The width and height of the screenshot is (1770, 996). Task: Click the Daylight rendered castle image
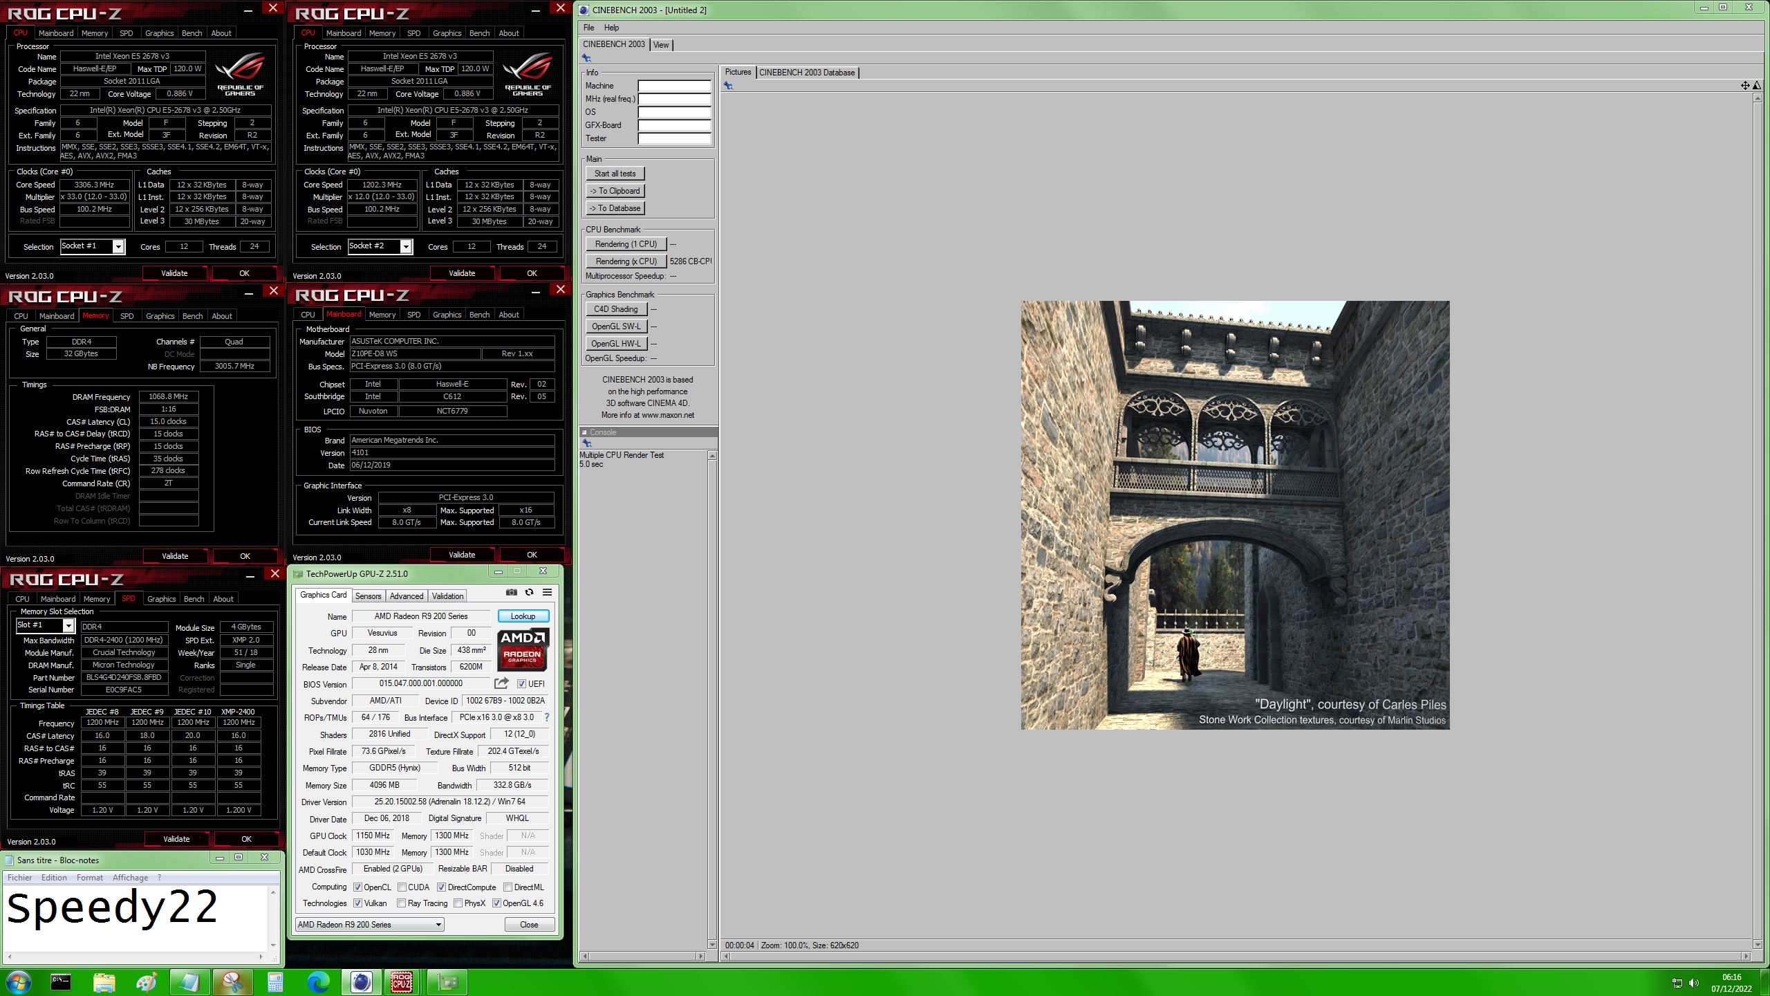tap(1236, 515)
